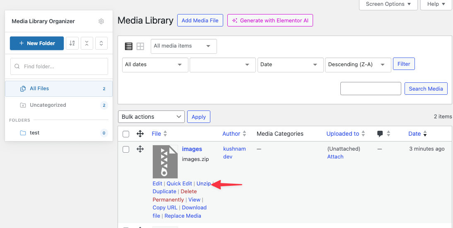Sort folders with the A-Z sort icon
The height and width of the screenshot is (228, 453).
pos(72,43)
